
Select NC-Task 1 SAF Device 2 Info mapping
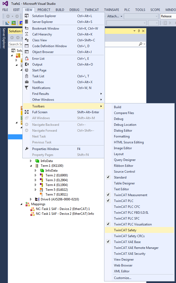tap(65, 214)
